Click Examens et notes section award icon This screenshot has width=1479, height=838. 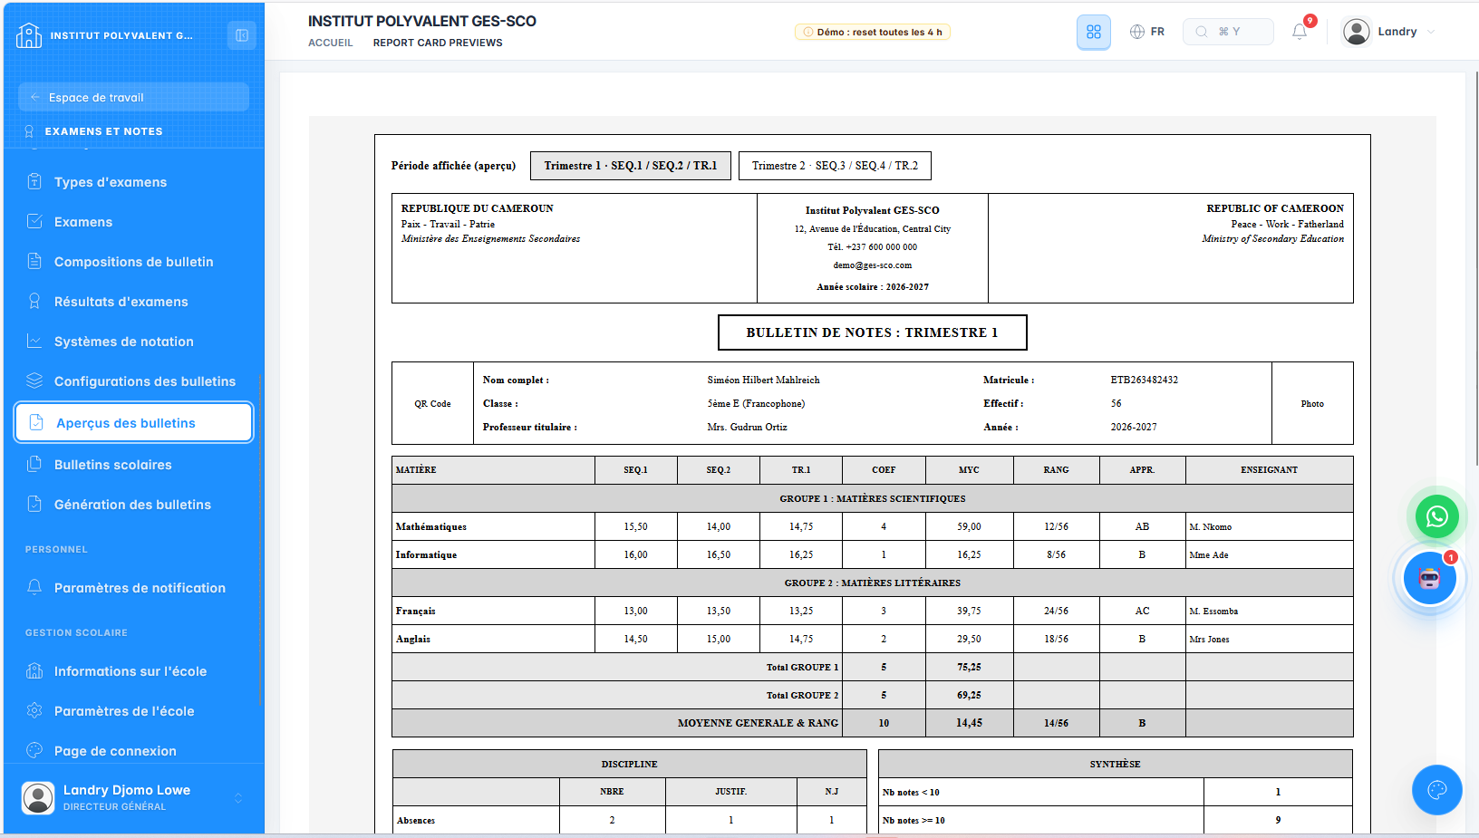point(29,131)
